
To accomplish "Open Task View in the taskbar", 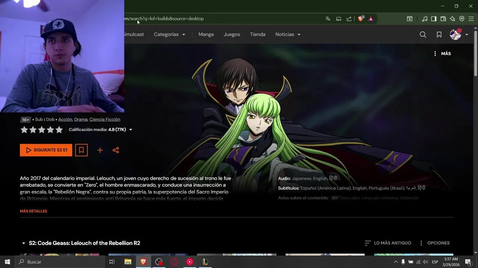I will pyautogui.click(x=112, y=262).
